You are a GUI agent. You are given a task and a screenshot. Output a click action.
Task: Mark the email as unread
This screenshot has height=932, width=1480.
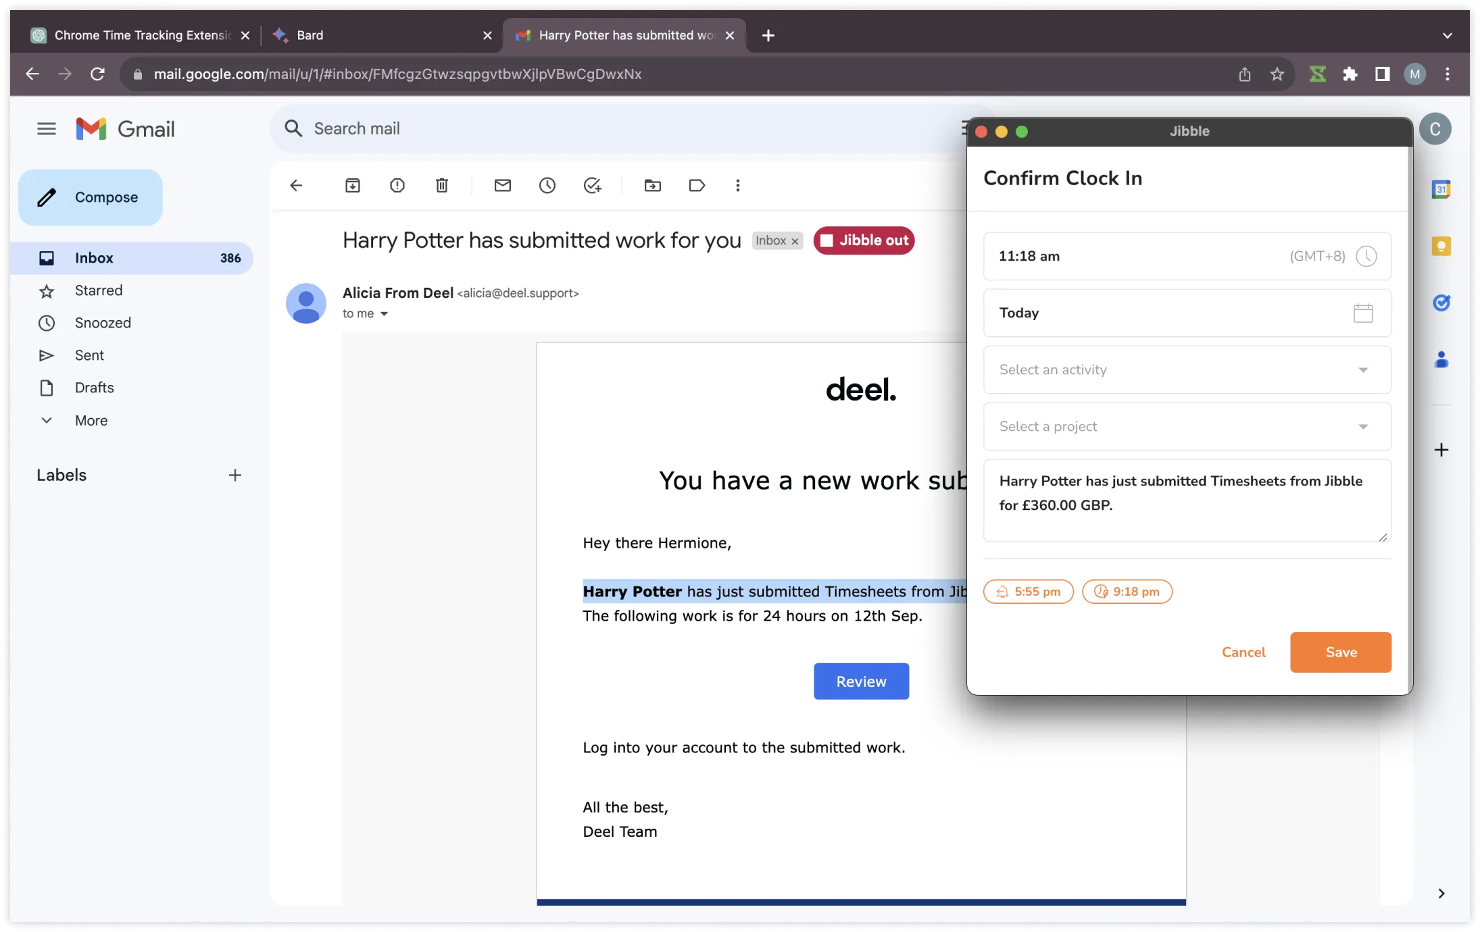503,185
